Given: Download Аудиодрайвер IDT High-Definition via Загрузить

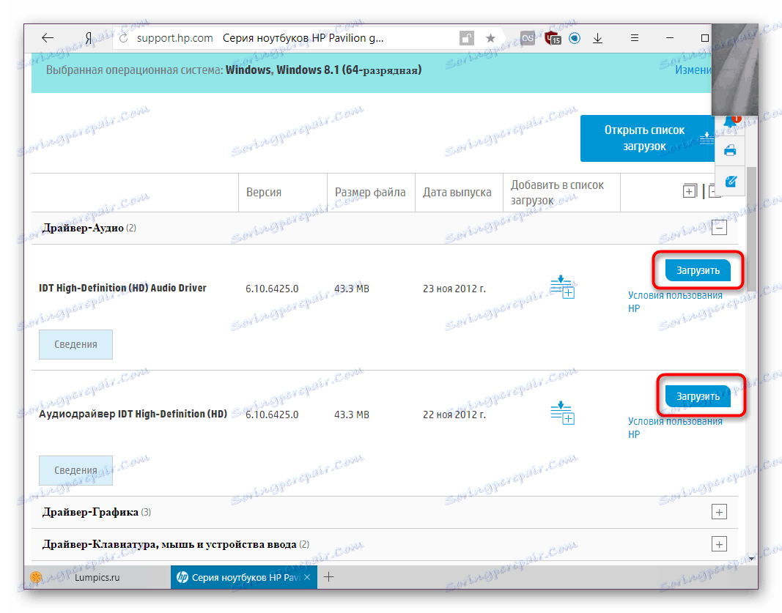Looking at the screenshot, I should pos(698,396).
